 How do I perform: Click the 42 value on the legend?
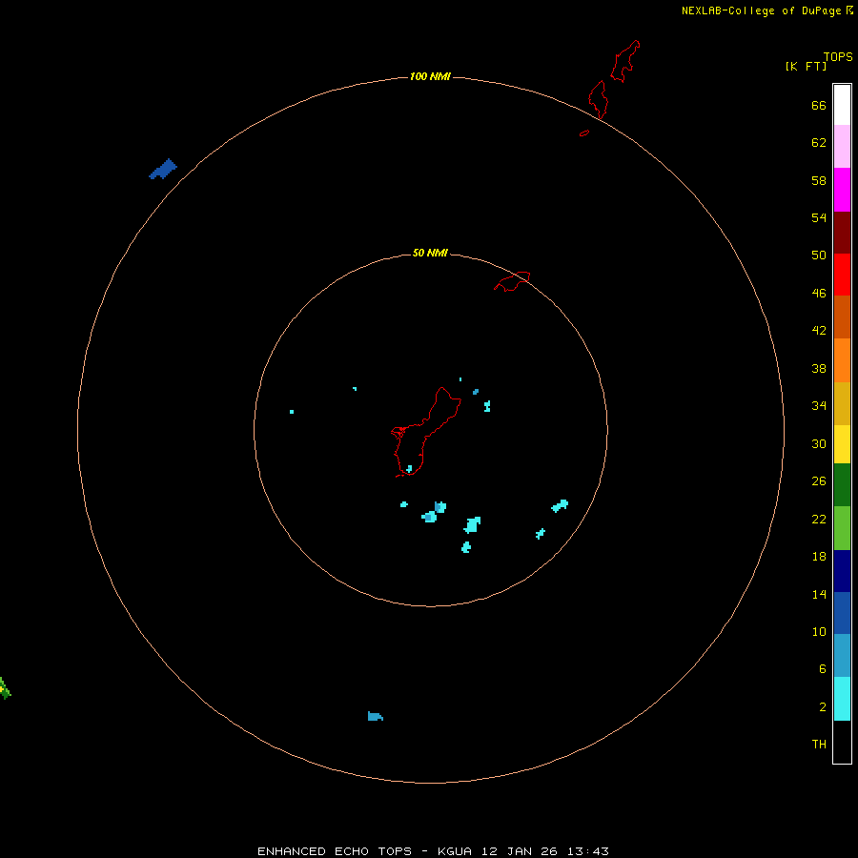click(x=819, y=331)
